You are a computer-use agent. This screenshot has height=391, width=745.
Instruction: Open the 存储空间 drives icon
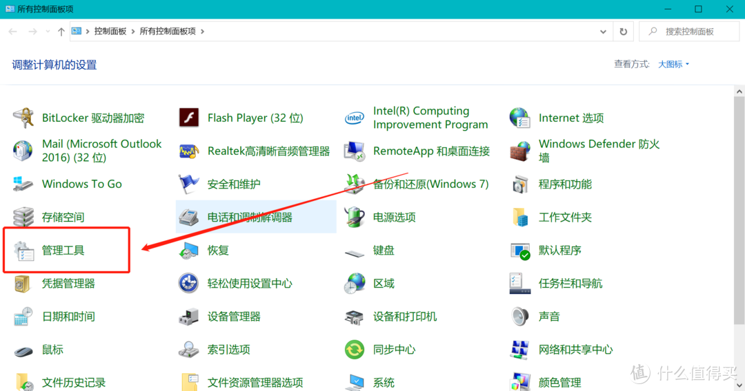[x=23, y=217]
